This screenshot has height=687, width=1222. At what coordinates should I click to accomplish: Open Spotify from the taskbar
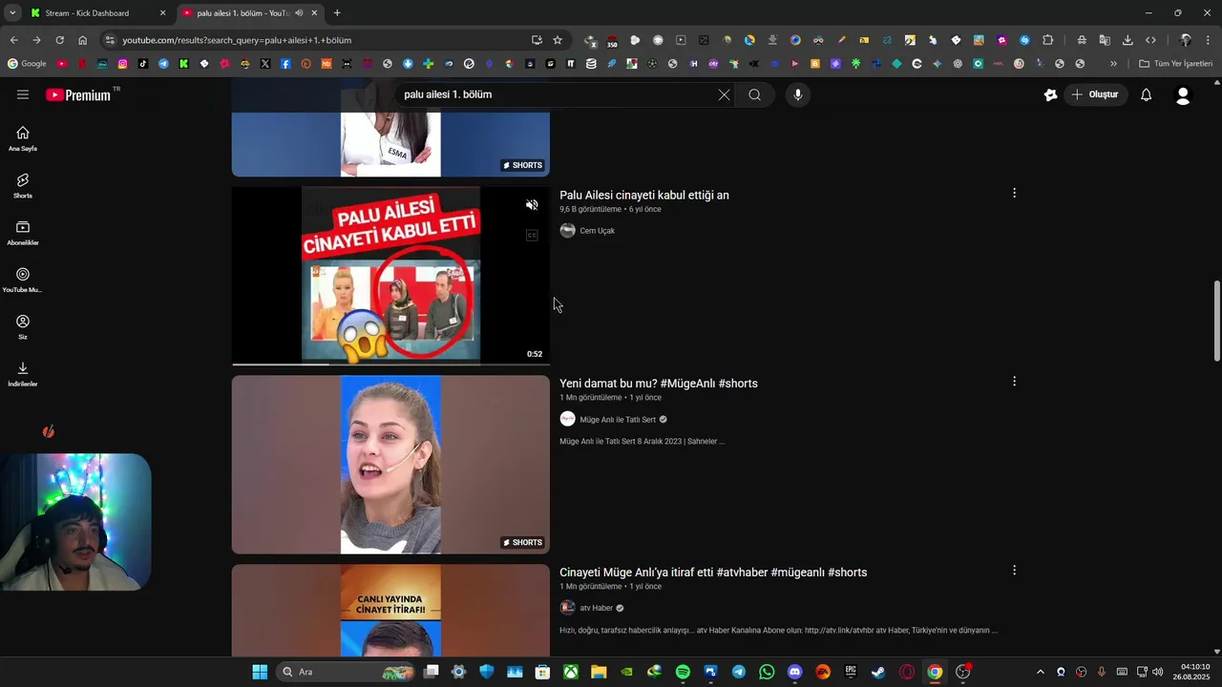coord(683,672)
